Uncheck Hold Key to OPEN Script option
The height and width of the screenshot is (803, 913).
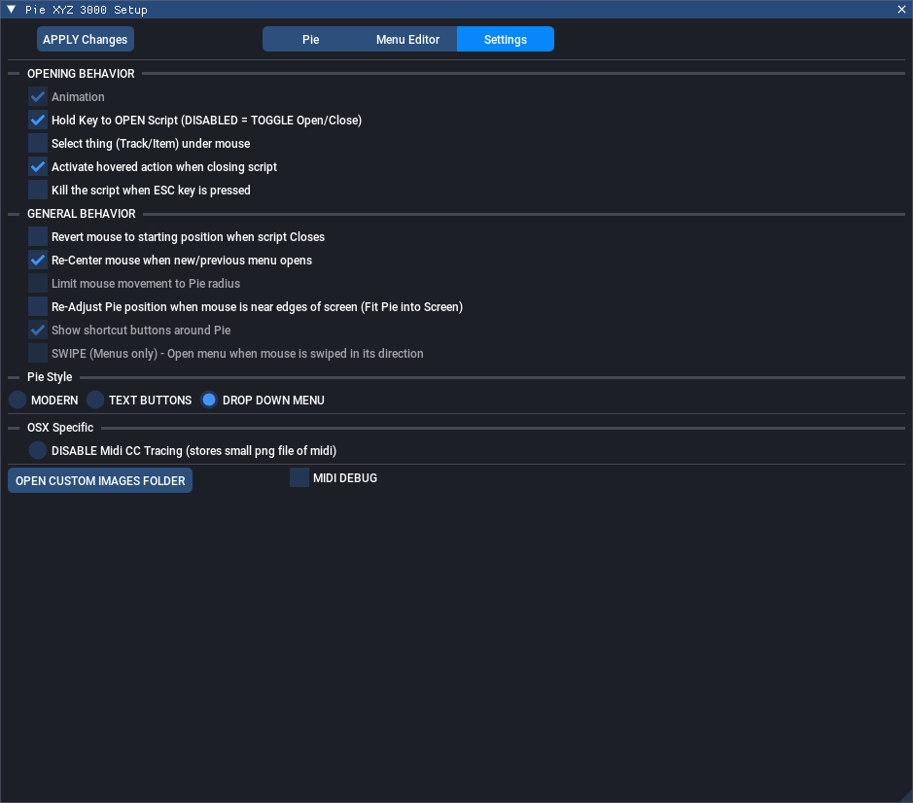click(38, 120)
